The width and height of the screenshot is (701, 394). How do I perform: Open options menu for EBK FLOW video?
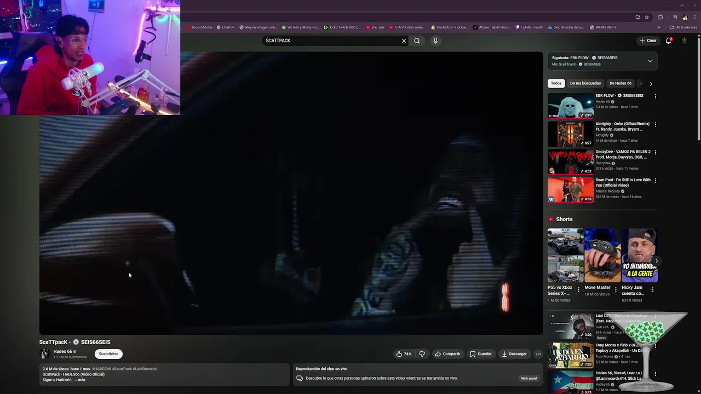click(655, 96)
